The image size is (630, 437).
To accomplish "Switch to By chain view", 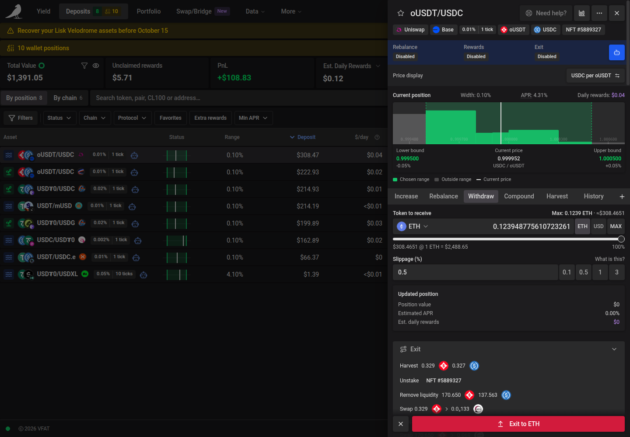I will pos(68,98).
